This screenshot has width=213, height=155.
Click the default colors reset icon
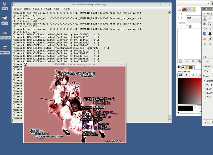(178, 112)
